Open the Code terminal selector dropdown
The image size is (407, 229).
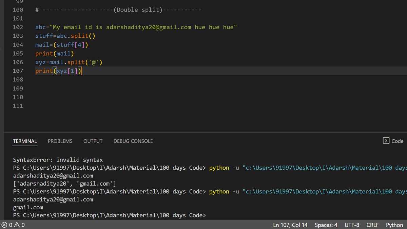coord(393,141)
